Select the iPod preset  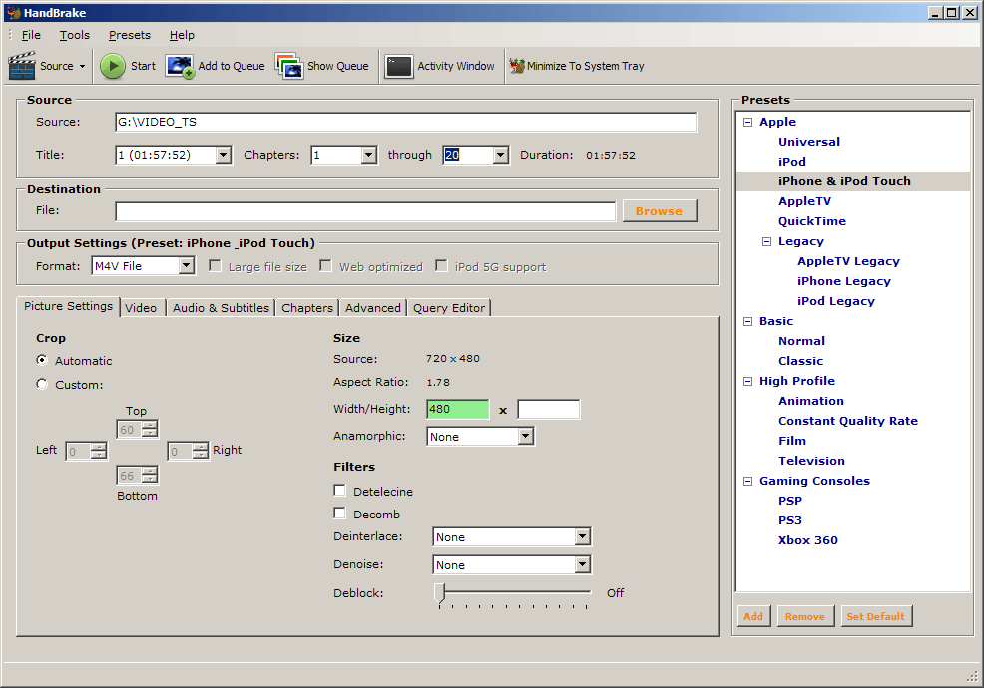792,162
